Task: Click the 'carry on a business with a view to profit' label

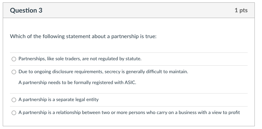Action: [129, 113]
